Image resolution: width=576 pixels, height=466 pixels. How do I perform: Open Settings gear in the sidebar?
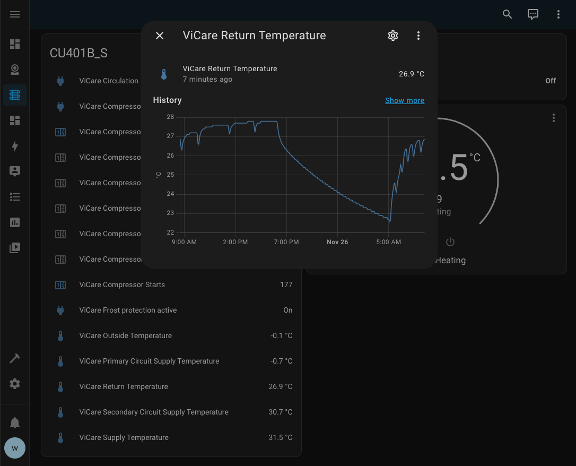[15, 384]
